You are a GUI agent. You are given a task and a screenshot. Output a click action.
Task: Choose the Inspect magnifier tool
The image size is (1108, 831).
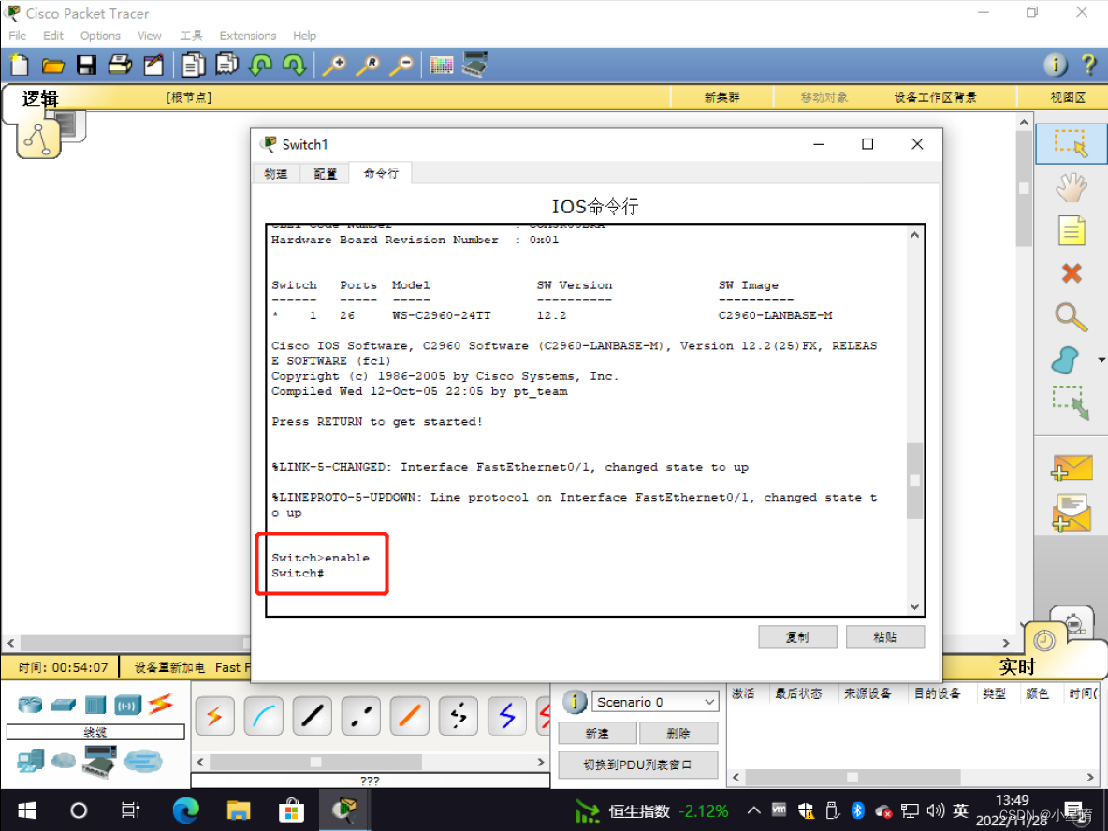[1072, 316]
